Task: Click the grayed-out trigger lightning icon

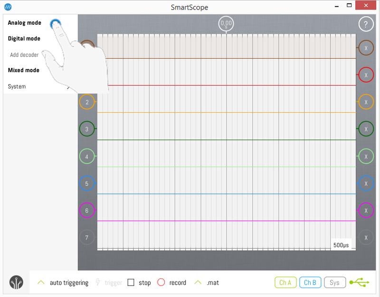Action: click(x=98, y=282)
